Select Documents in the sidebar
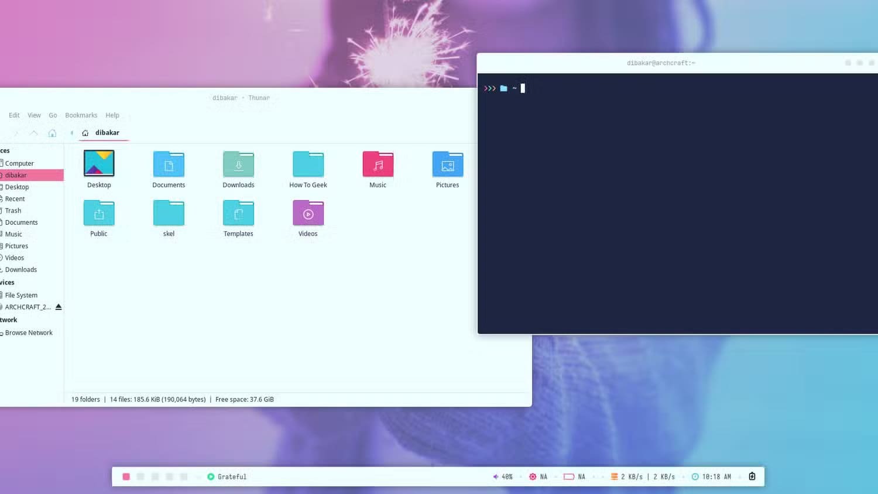This screenshot has height=494, width=878. pos(32,222)
